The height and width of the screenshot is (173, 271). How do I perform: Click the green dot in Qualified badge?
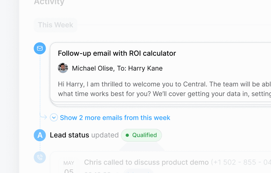coord(127,135)
